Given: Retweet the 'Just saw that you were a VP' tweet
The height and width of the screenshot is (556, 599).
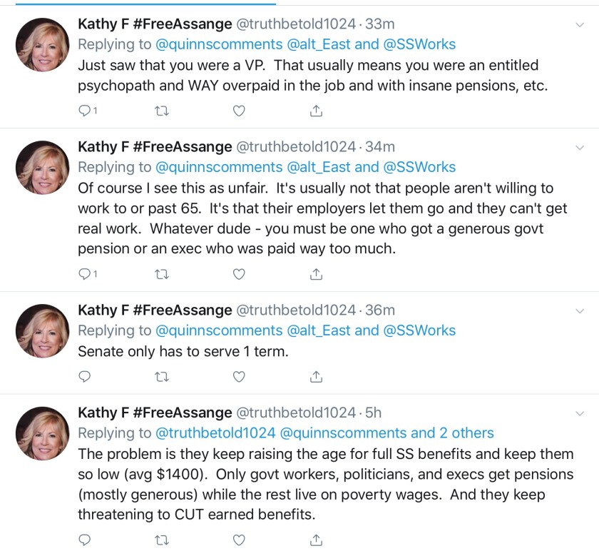Looking at the screenshot, I should coord(162,111).
